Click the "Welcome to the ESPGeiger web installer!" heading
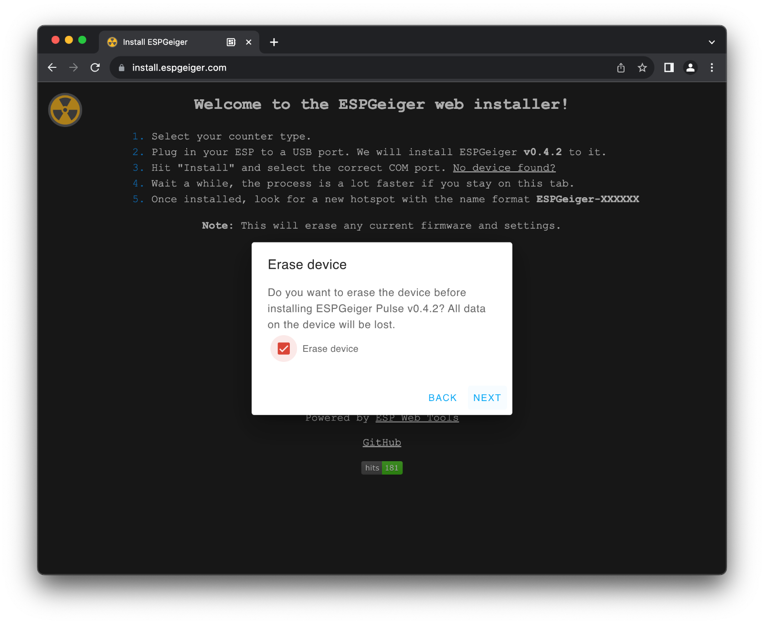 click(382, 104)
